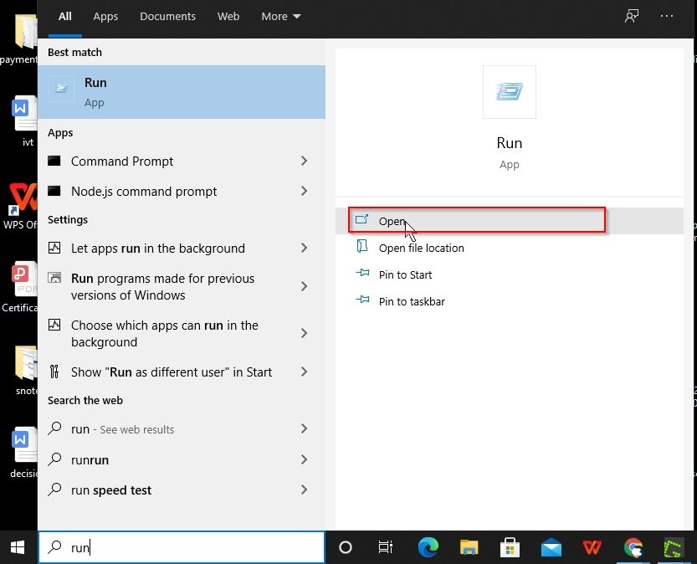Open the Windows Start button
Image resolution: width=697 pixels, height=564 pixels.
click(18, 547)
